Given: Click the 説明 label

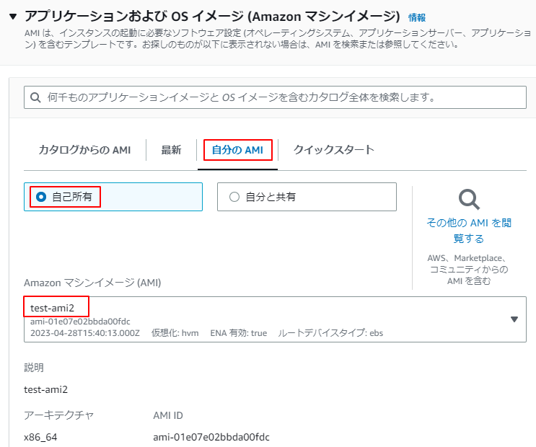Looking at the screenshot, I should [34, 368].
